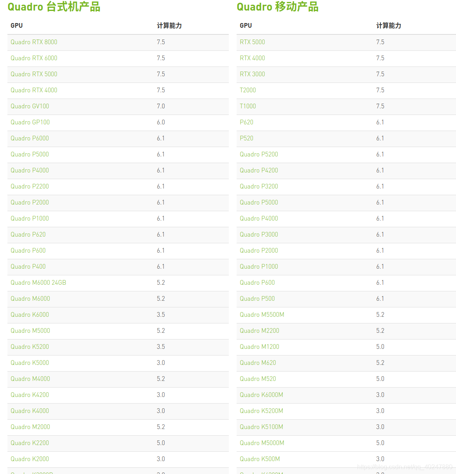This screenshot has width=456, height=474.
Task: Click the 3.0 value beside Quadro K6000M
Action: pyautogui.click(x=380, y=395)
